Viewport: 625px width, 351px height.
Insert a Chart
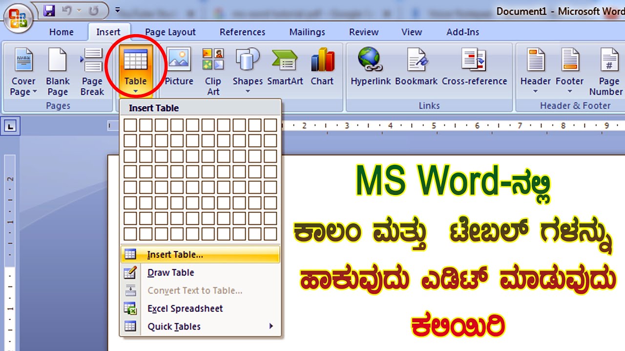click(322, 67)
